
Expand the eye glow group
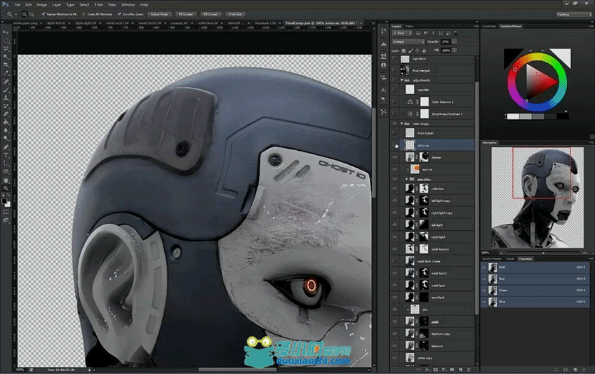coord(407,179)
